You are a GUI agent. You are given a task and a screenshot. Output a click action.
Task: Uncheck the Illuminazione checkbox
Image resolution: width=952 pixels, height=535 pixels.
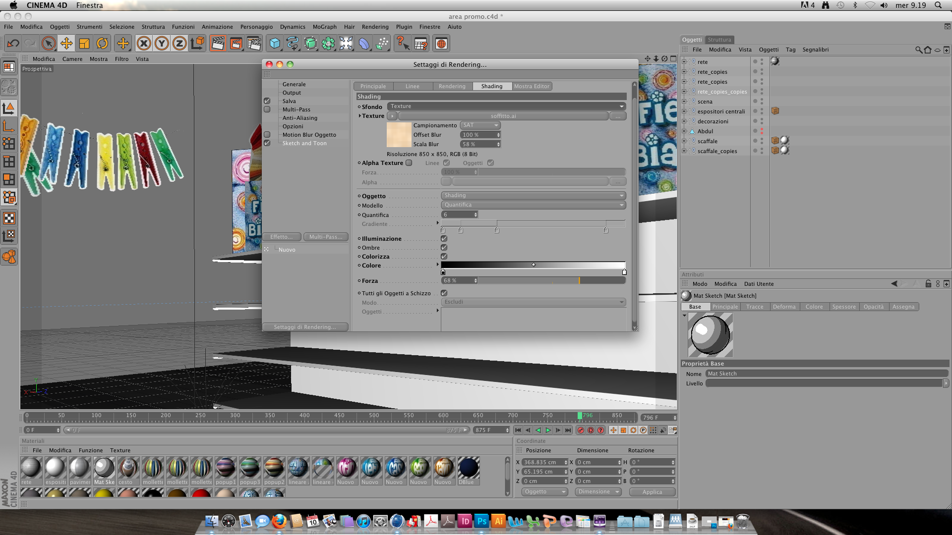pyautogui.click(x=444, y=239)
